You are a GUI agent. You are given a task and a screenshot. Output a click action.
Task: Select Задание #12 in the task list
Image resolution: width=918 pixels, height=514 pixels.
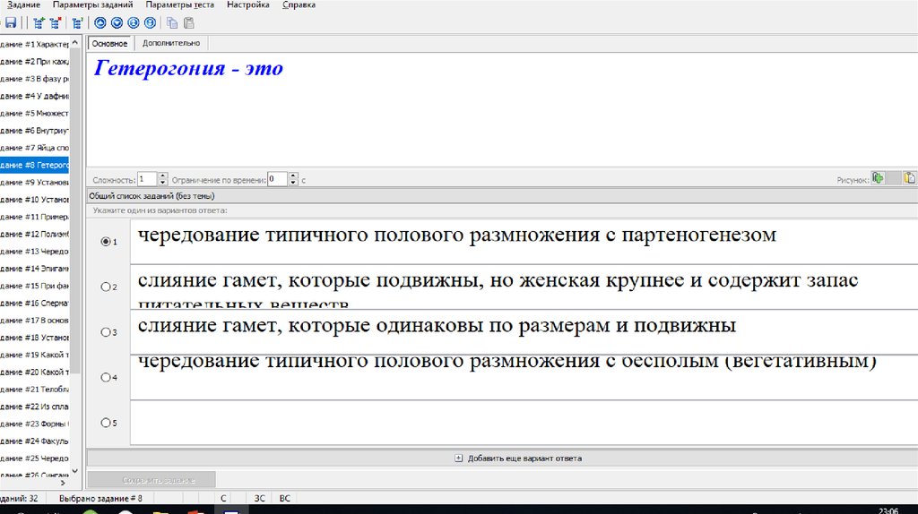click(x=36, y=234)
